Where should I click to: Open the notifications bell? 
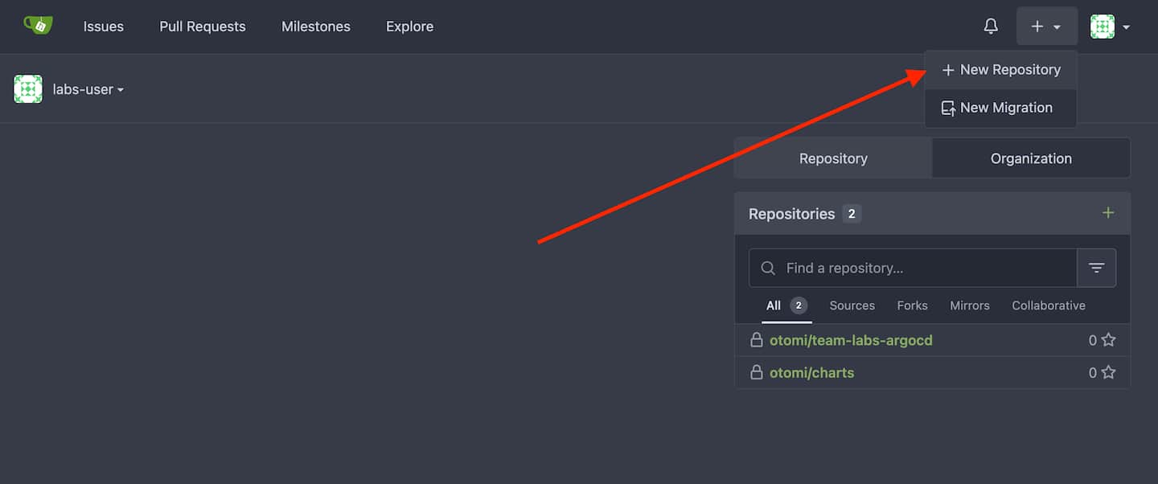click(x=991, y=27)
